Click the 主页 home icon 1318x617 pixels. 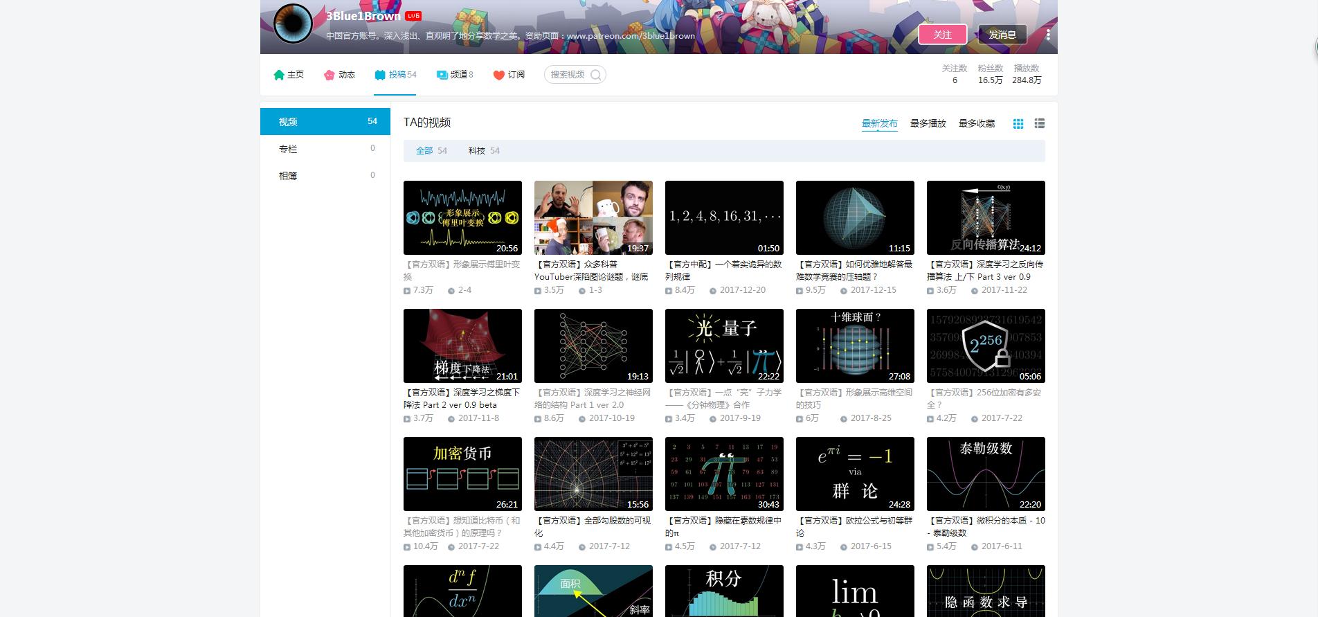point(279,75)
